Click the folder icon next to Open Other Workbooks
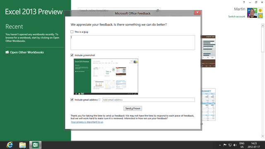Viewport: 265px width, 149px height. [x=7, y=52]
